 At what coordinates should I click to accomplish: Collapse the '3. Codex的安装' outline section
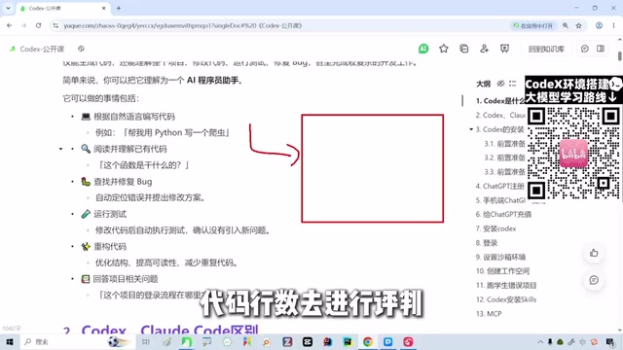471,129
